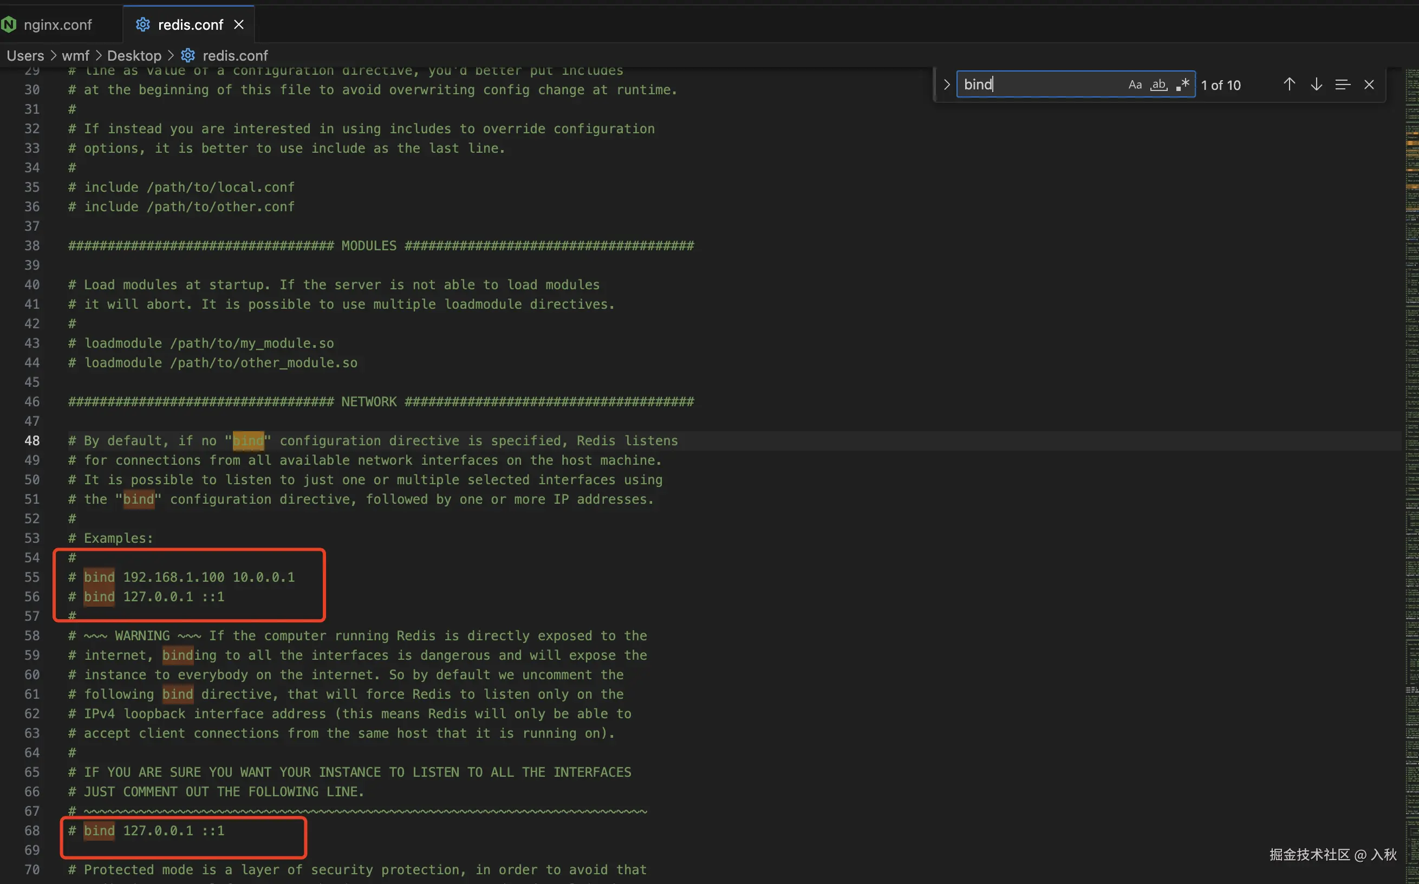
Task: Toggle Match Whole Word option
Action: pos(1158,85)
